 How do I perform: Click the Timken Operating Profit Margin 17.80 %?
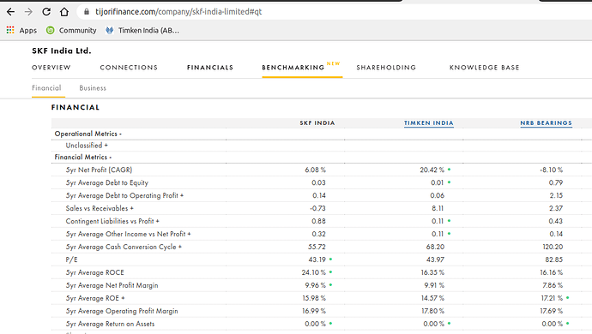[433, 311]
